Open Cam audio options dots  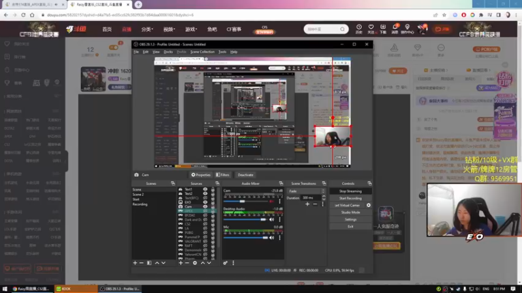point(280,201)
